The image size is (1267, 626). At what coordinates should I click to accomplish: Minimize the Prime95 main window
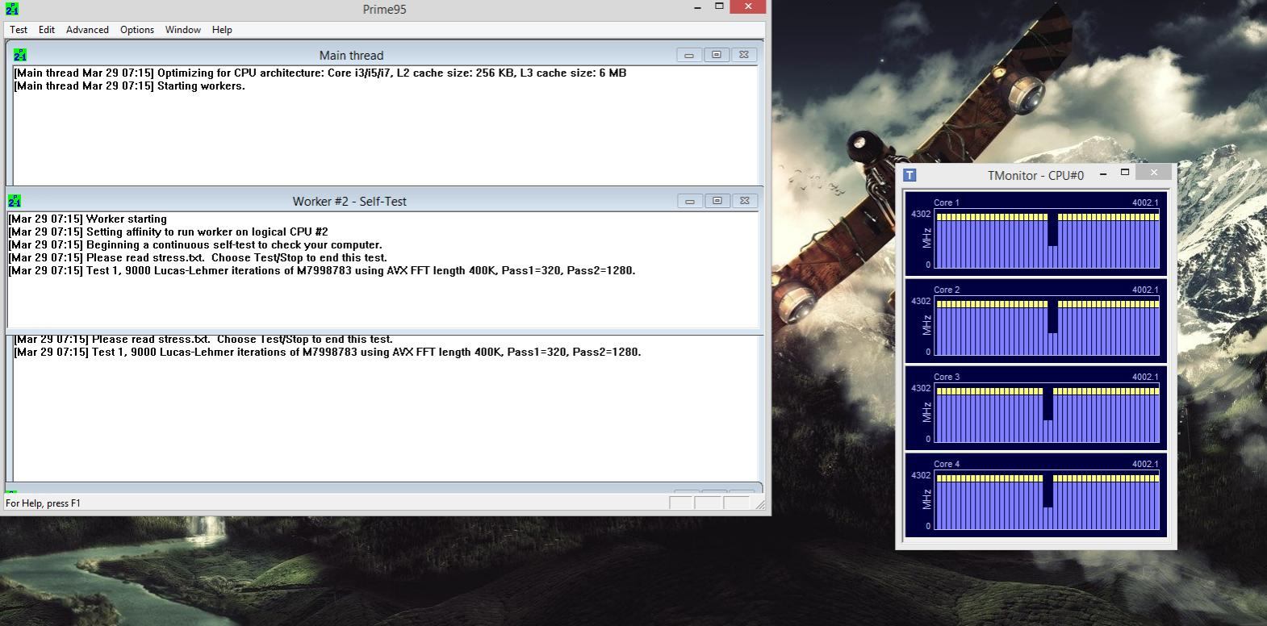tap(697, 7)
